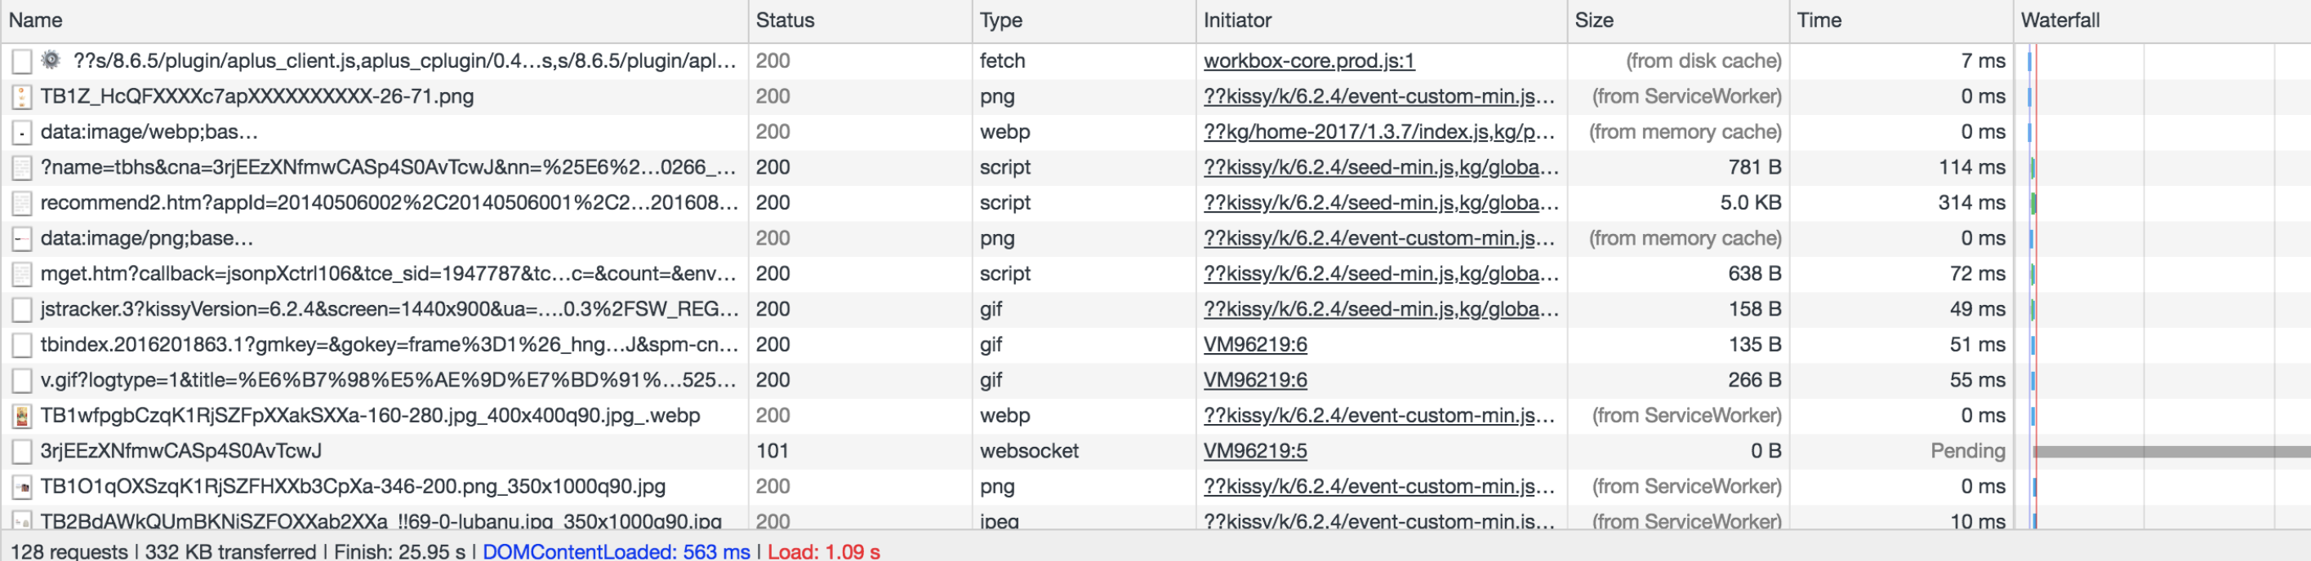Click the gear icon beside aplus_client.js request
This screenshot has width=2311, height=561.
tap(51, 60)
